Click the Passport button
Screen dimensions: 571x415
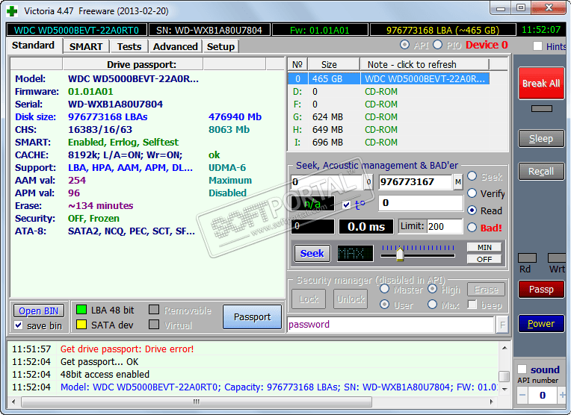point(252,316)
